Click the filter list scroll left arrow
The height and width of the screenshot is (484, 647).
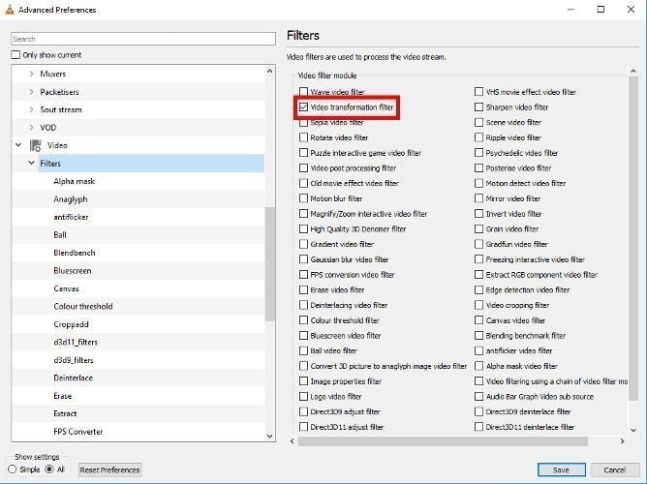click(x=293, y=441)
